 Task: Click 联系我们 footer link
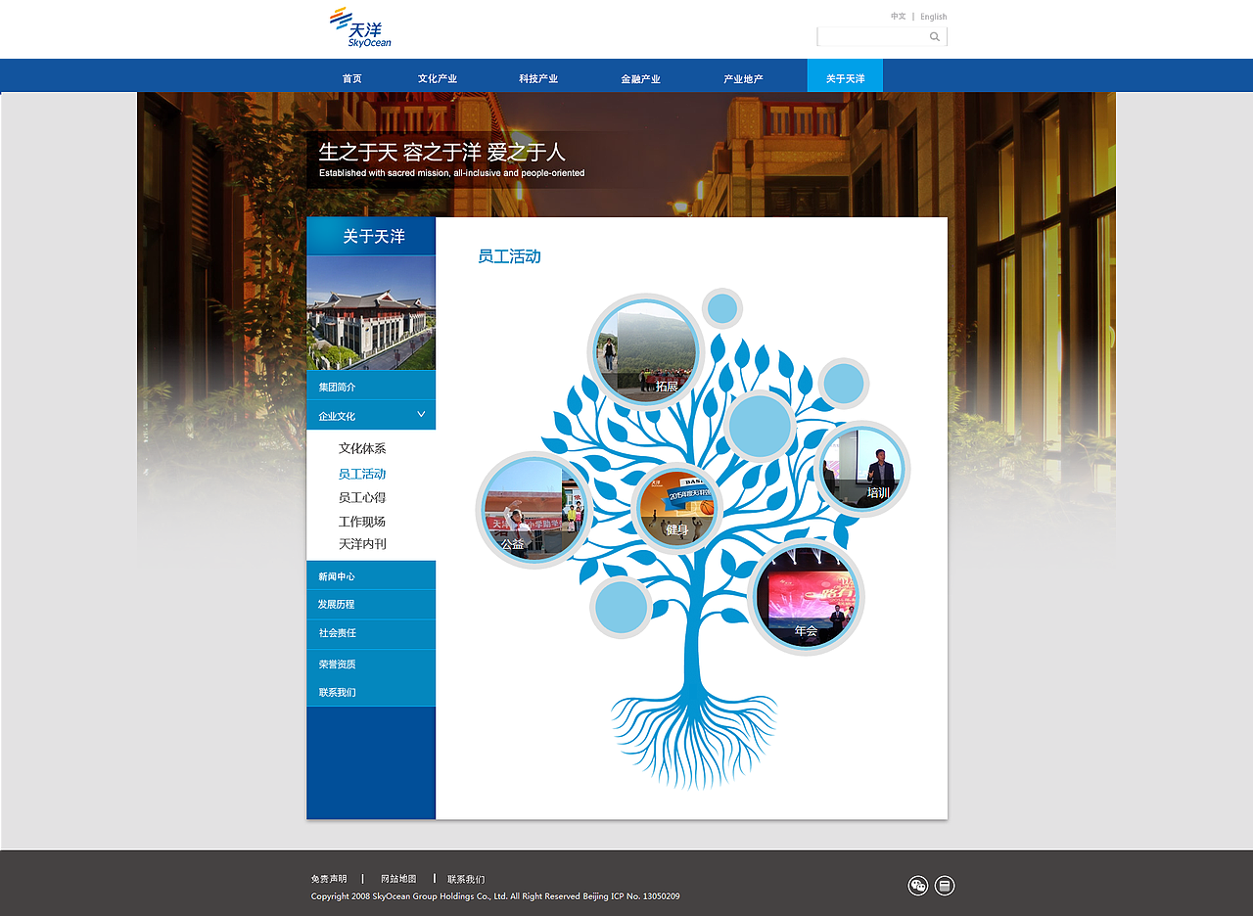466,879
